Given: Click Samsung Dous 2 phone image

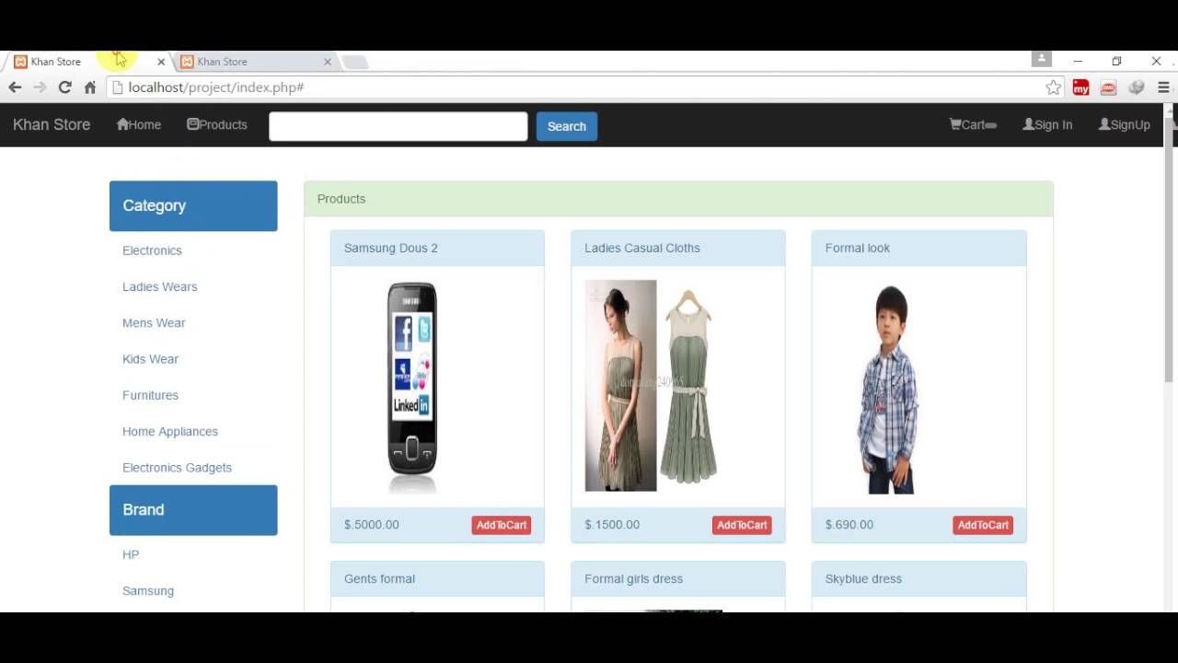Looking at the screenshot, I should click(x=412, y=387).
